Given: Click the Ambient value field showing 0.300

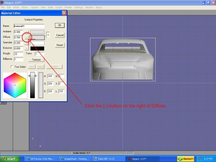Looking at the screenshot, I should point(18,32).
